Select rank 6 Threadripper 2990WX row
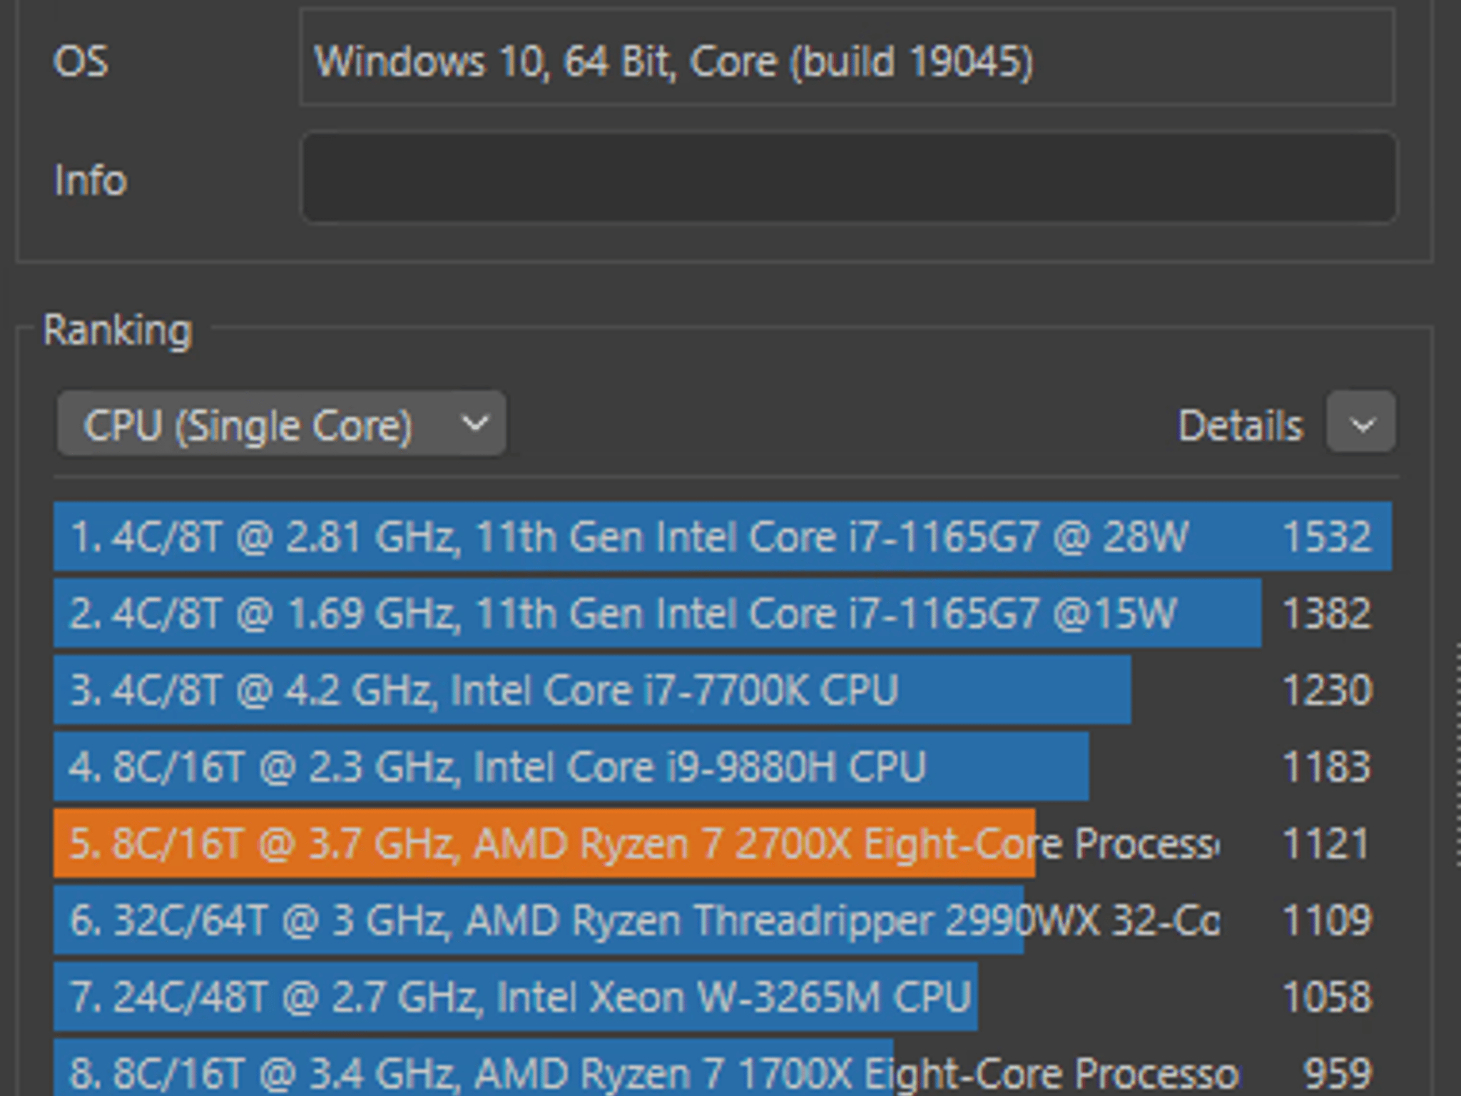The image size is (1461, 1096). 723,920
